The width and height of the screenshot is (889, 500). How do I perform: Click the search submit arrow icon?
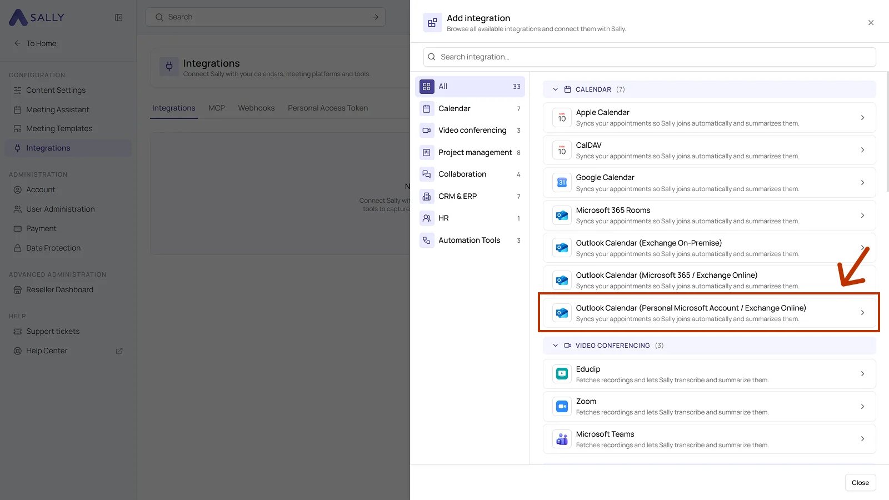point(376,17)
